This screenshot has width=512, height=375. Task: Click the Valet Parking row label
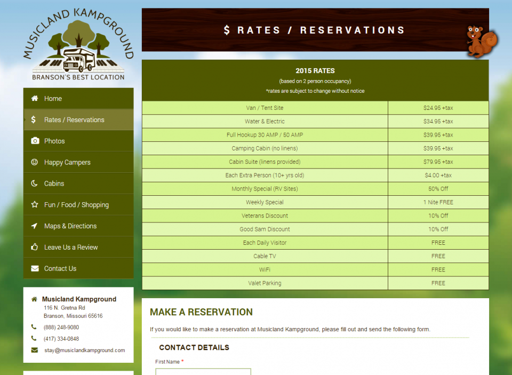pos(265,283)
